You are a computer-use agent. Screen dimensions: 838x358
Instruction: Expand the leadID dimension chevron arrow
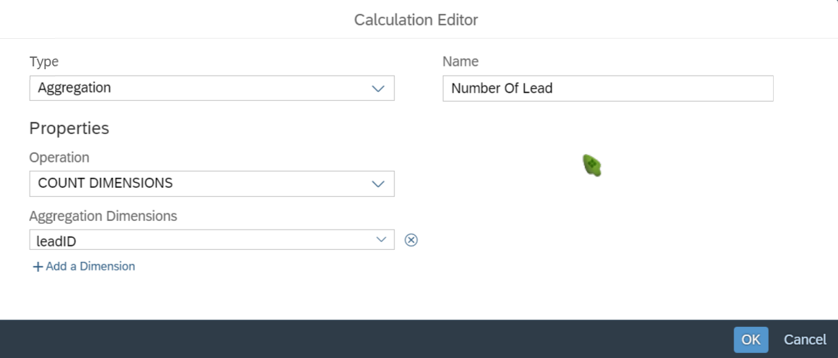[381, 239]
